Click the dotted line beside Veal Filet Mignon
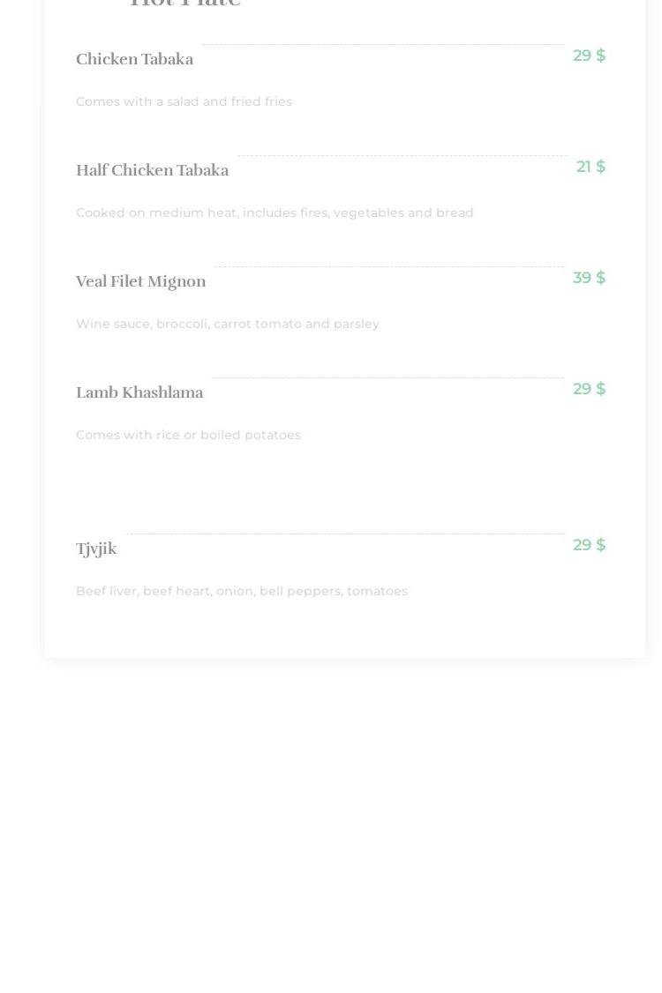 point(388,266)
